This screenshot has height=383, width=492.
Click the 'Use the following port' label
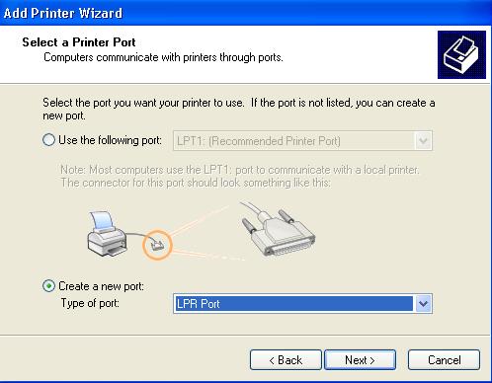(x=110, y=140)
